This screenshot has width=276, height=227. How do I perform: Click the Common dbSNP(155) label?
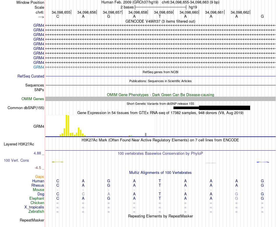tap(26, 108)
